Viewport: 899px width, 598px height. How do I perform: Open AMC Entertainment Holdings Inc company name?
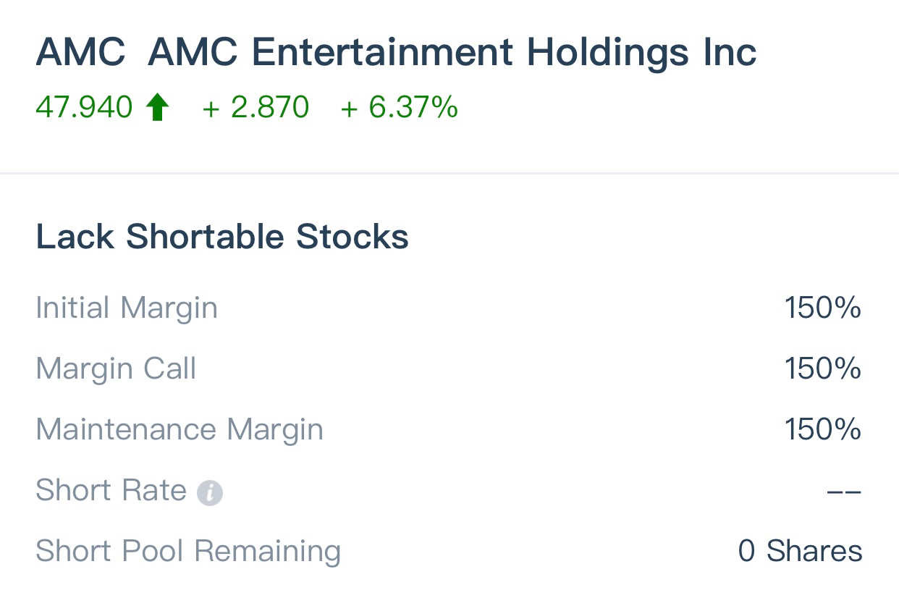pos(452,52)
